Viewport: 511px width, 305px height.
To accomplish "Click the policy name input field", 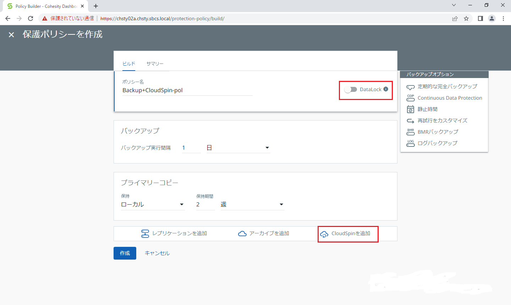I will click(187, 90).
